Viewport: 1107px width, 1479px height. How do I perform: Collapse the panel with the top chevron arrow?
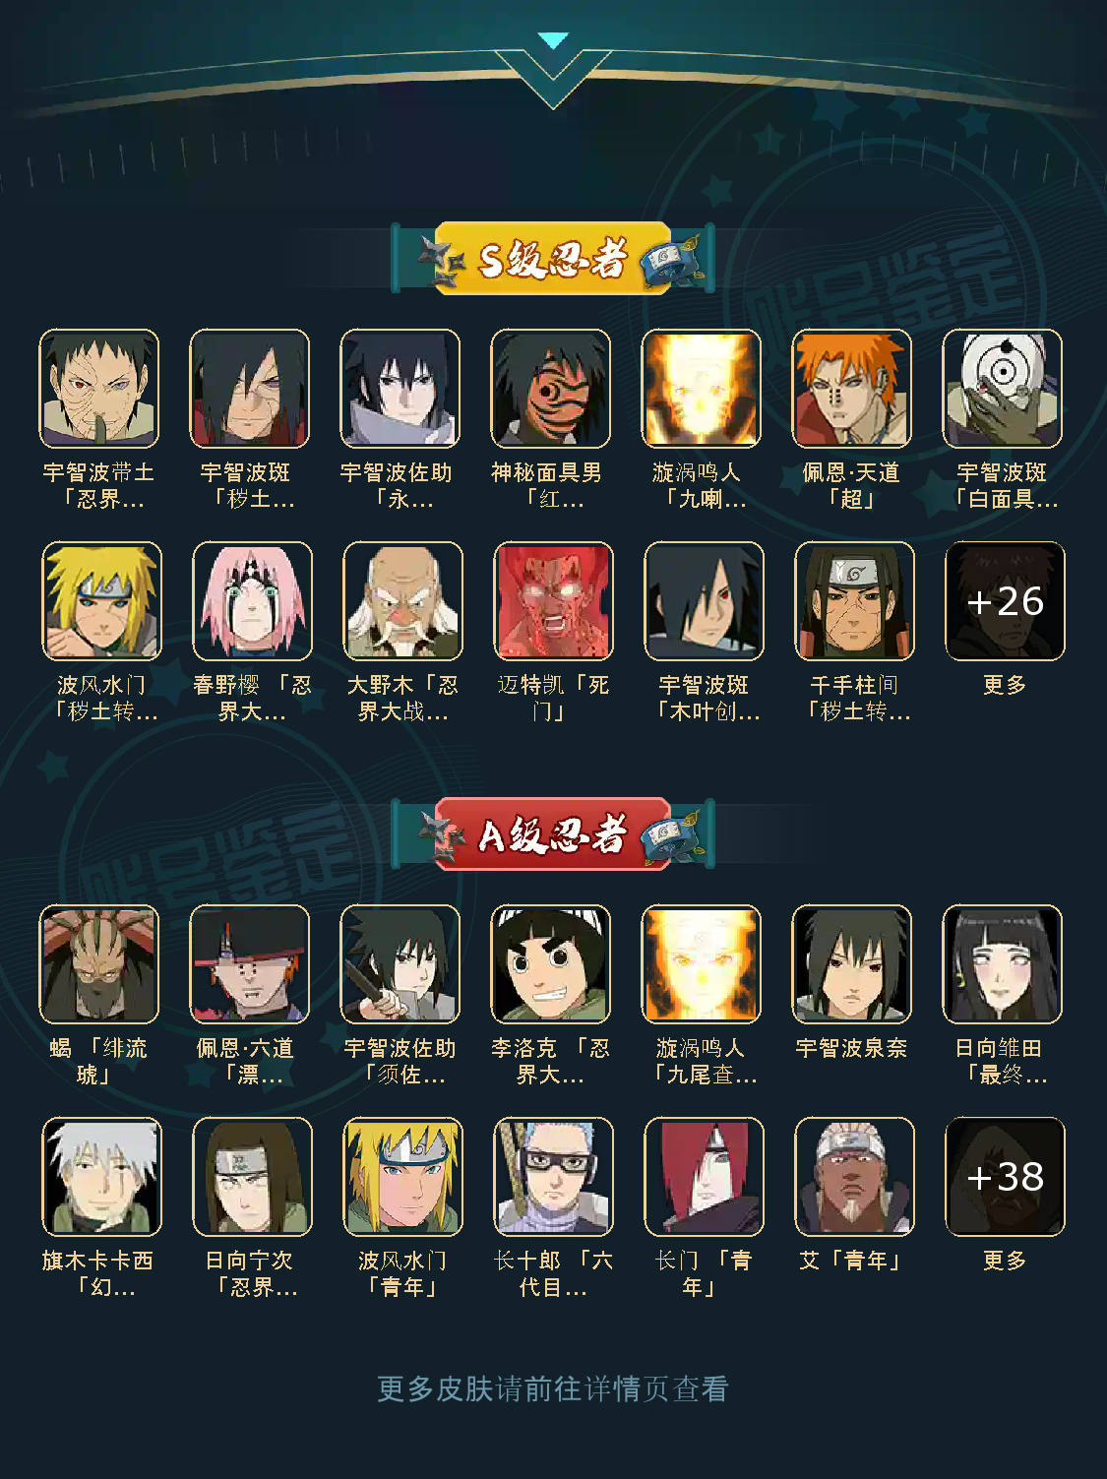[x=554, y=41]
